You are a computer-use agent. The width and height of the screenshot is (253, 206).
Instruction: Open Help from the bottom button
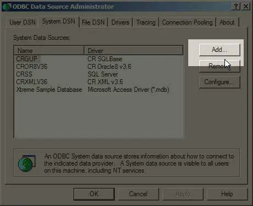(227, 194)
